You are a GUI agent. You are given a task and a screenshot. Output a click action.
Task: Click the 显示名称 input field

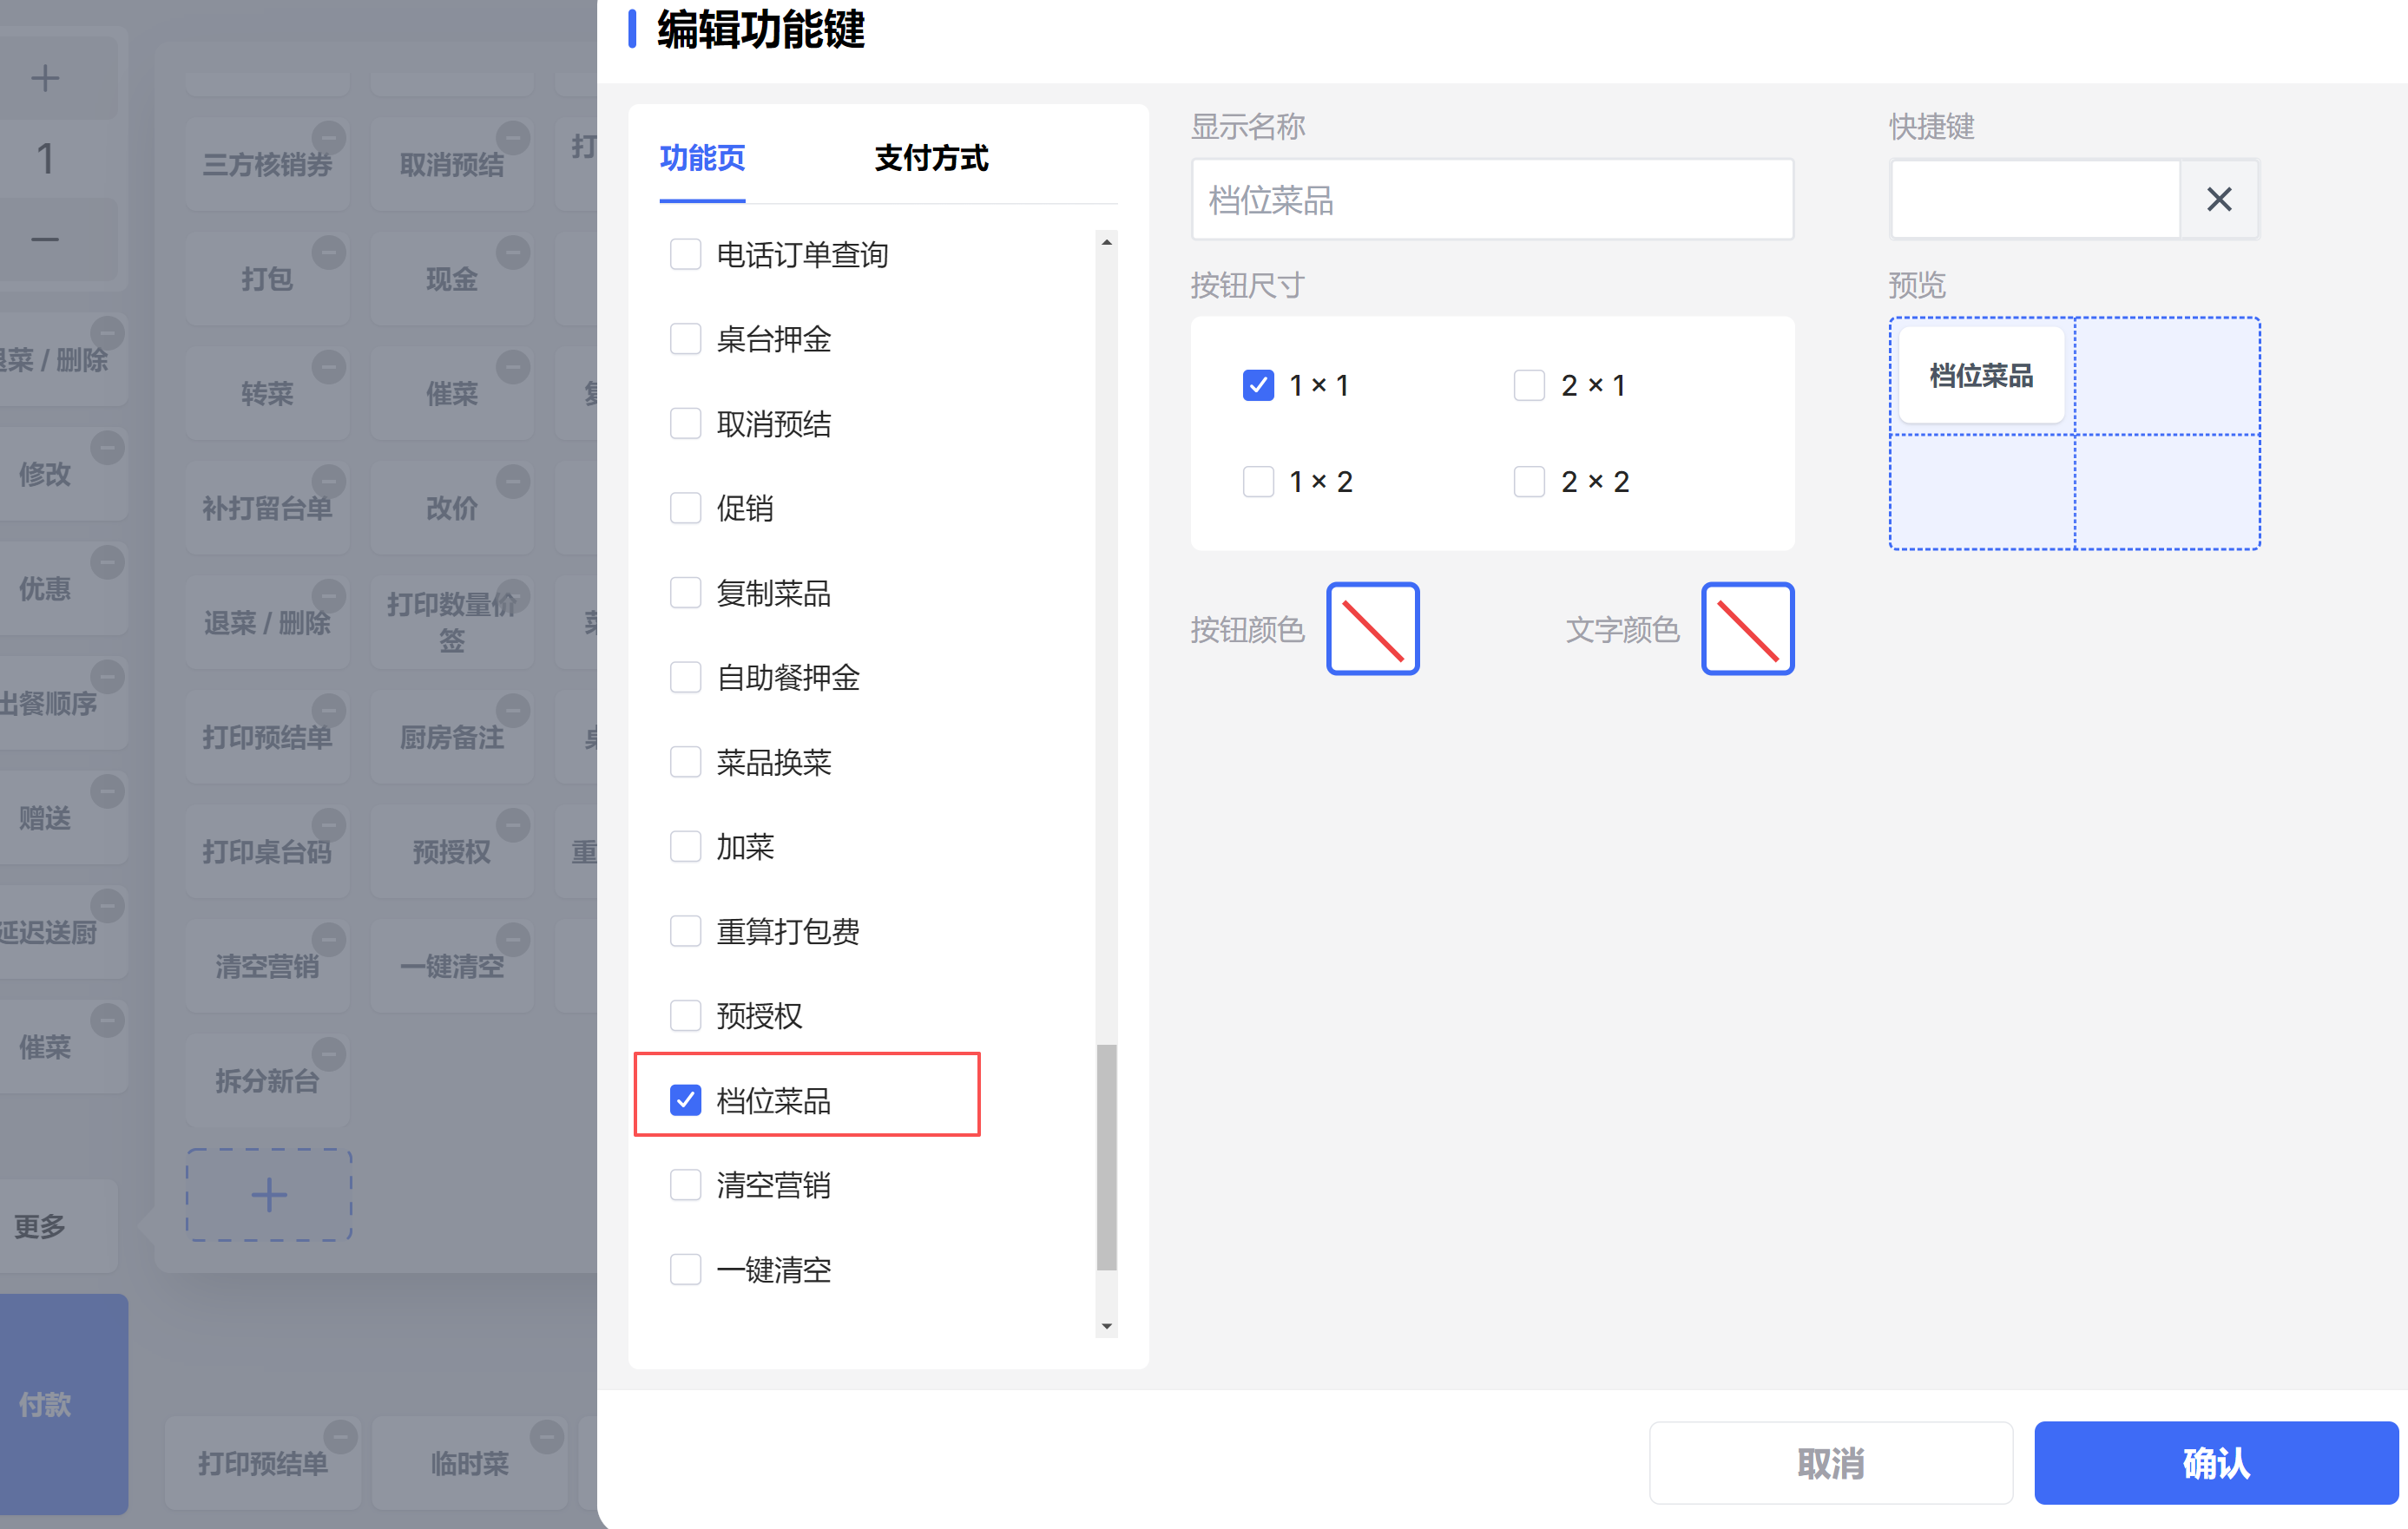pos(1491,200)
